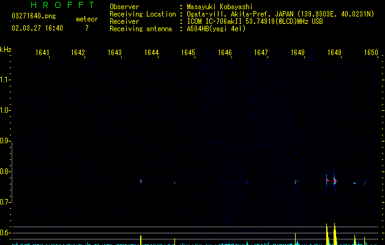
Task: Select observer name Masayuki Kobayashi
Action: (220, 7)
